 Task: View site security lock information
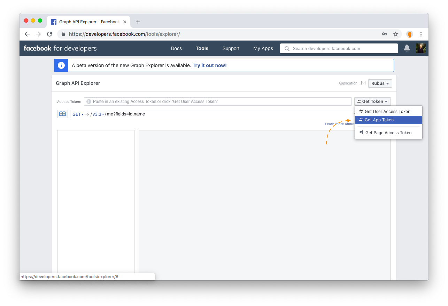[x=63, y=34]
